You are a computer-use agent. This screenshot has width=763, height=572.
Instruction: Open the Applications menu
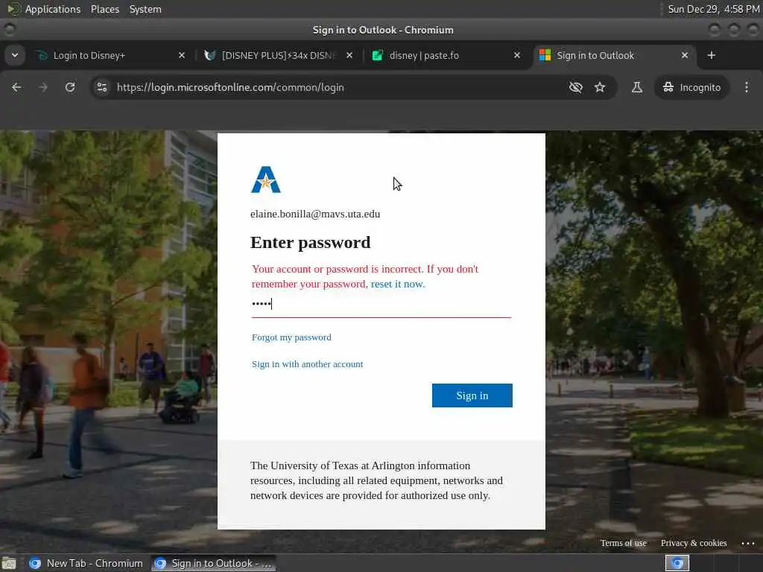pyautogui.click(x=53, y=9)
